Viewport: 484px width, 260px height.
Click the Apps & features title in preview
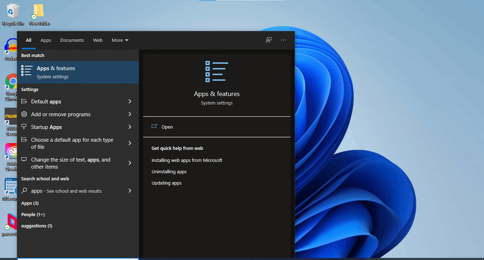click(217, 94)
